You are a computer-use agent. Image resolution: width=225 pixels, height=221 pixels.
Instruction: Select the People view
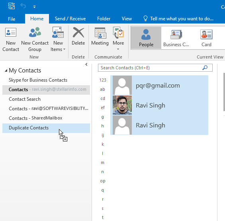pos(146,38)
